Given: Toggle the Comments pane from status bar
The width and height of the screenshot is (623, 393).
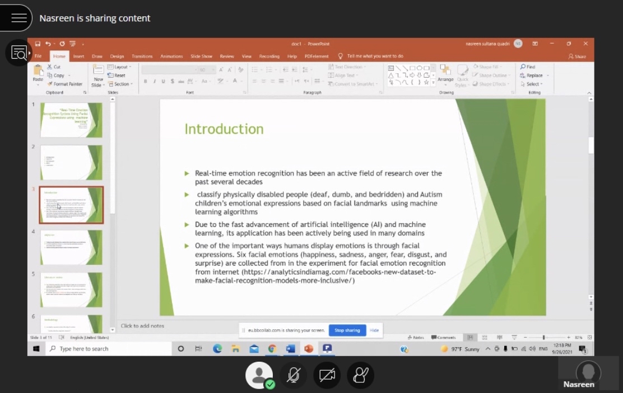Looking at the screenshot, I should [443, 338].
